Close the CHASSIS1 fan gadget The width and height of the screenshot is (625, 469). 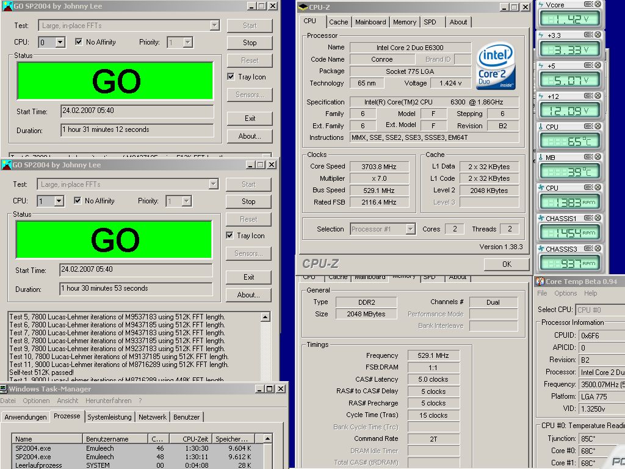point(598,218)
